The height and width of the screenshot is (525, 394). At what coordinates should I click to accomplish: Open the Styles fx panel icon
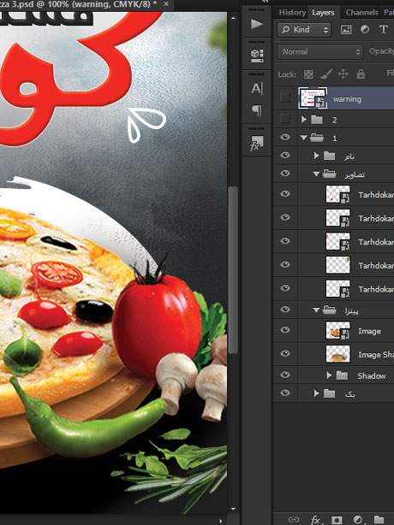coord(257,143)
